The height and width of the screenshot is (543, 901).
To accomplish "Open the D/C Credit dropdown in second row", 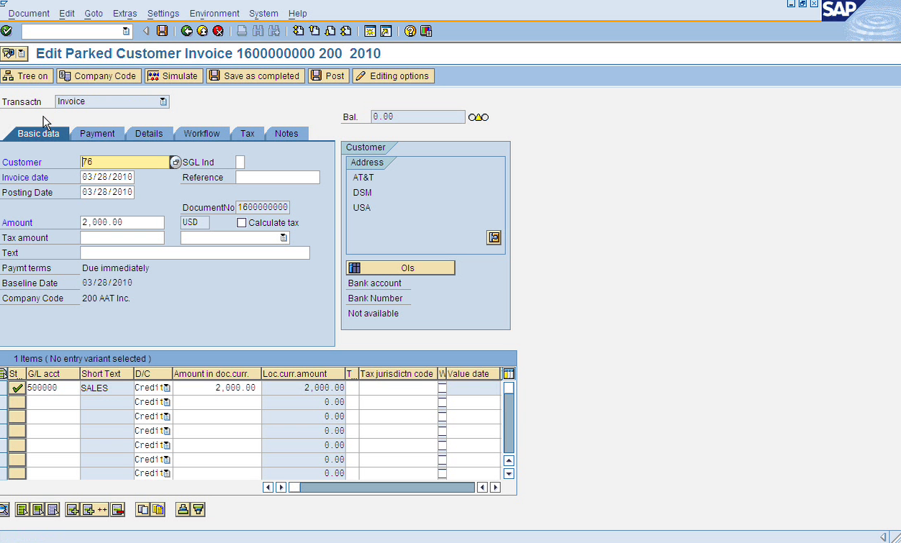I will [167, 402].
